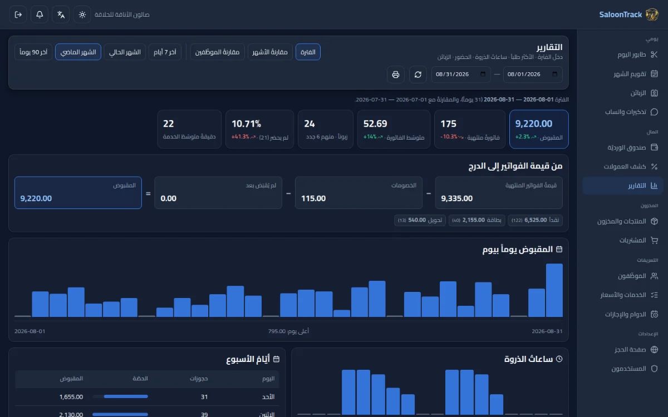This screenshot has width=668, height=417.
Task: Select the آخر 90 يوماً range
Action: click(33, 52)
